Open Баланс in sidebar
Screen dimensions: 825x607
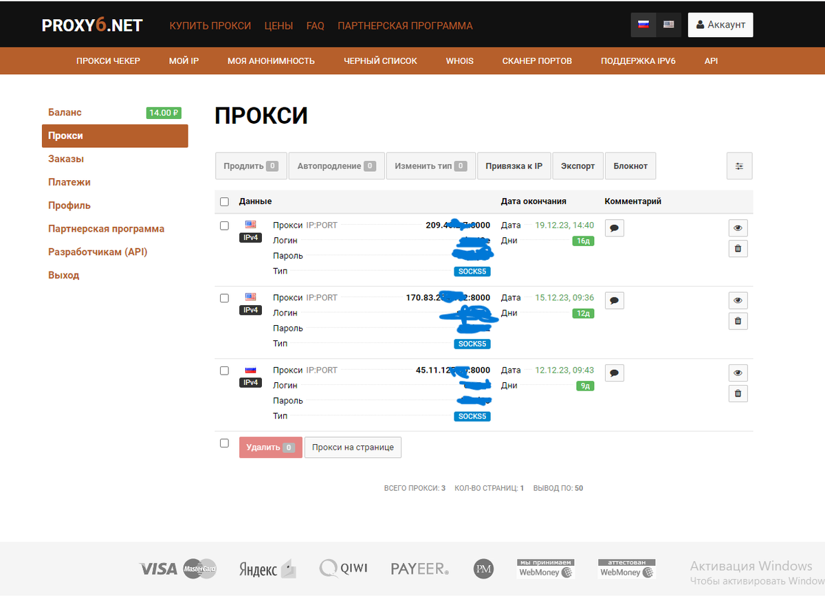click(65, 112)
